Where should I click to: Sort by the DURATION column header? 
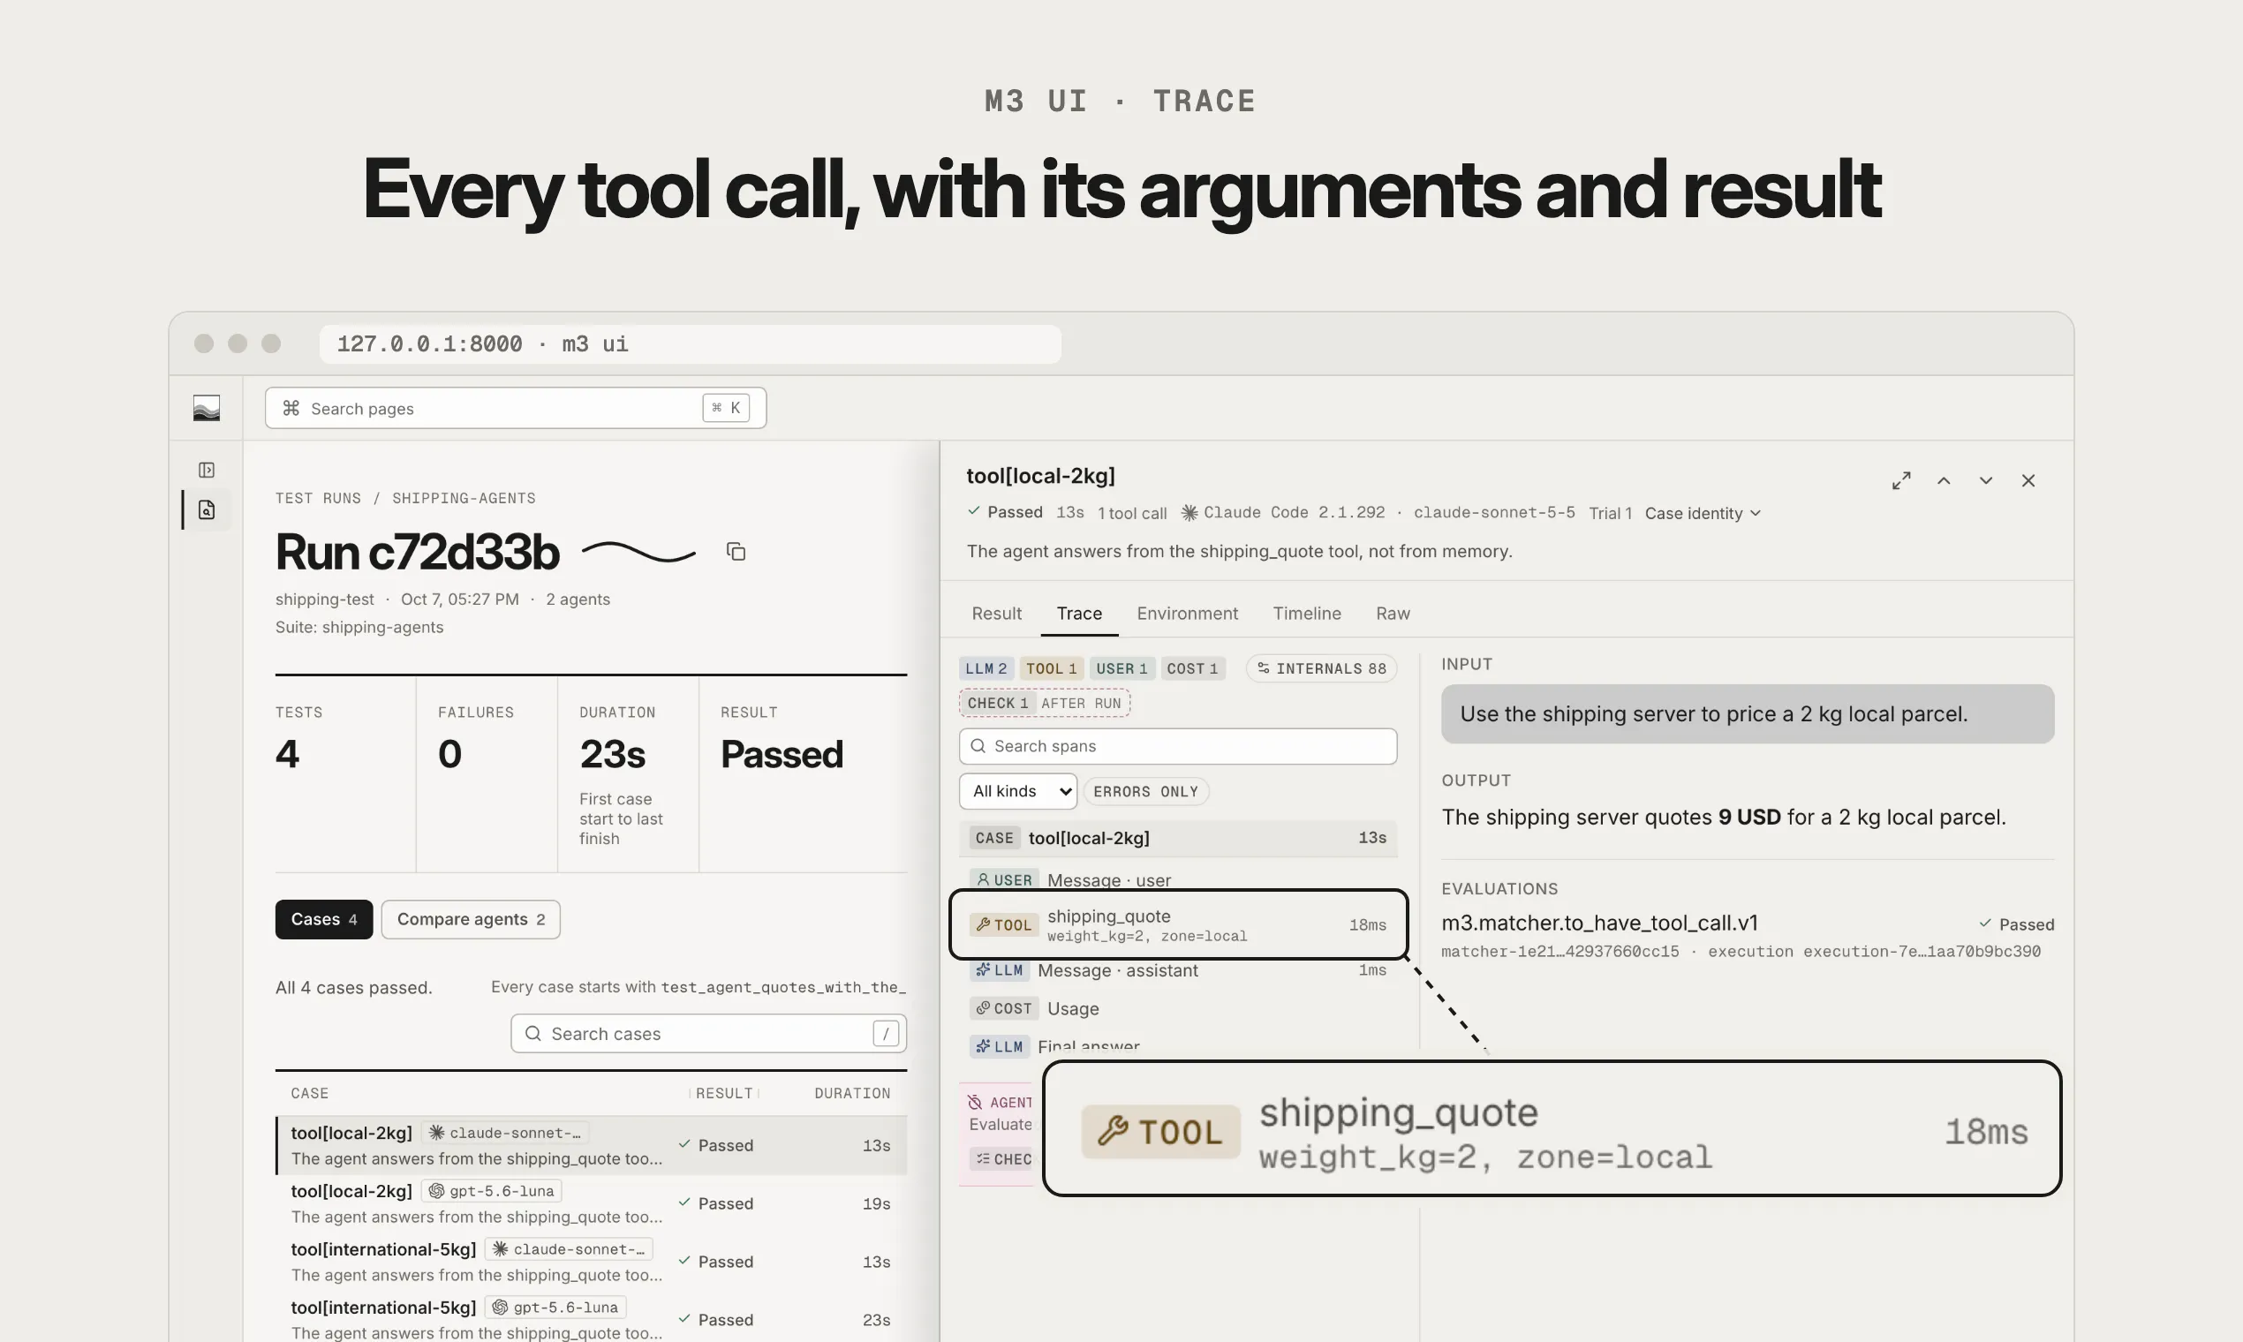[x=852, y=1093]
